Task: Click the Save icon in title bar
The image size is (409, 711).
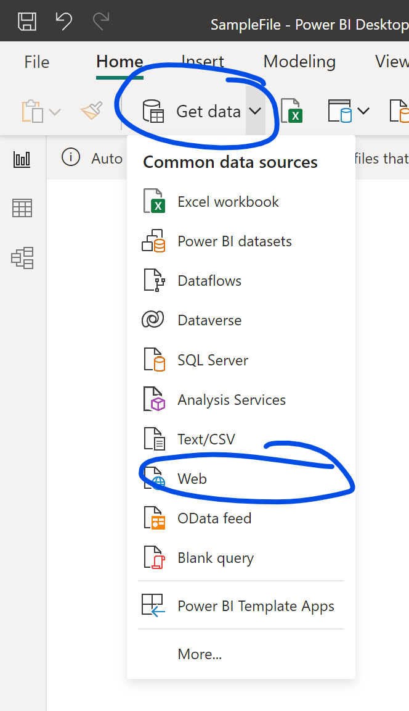Action: coord(26,22)
